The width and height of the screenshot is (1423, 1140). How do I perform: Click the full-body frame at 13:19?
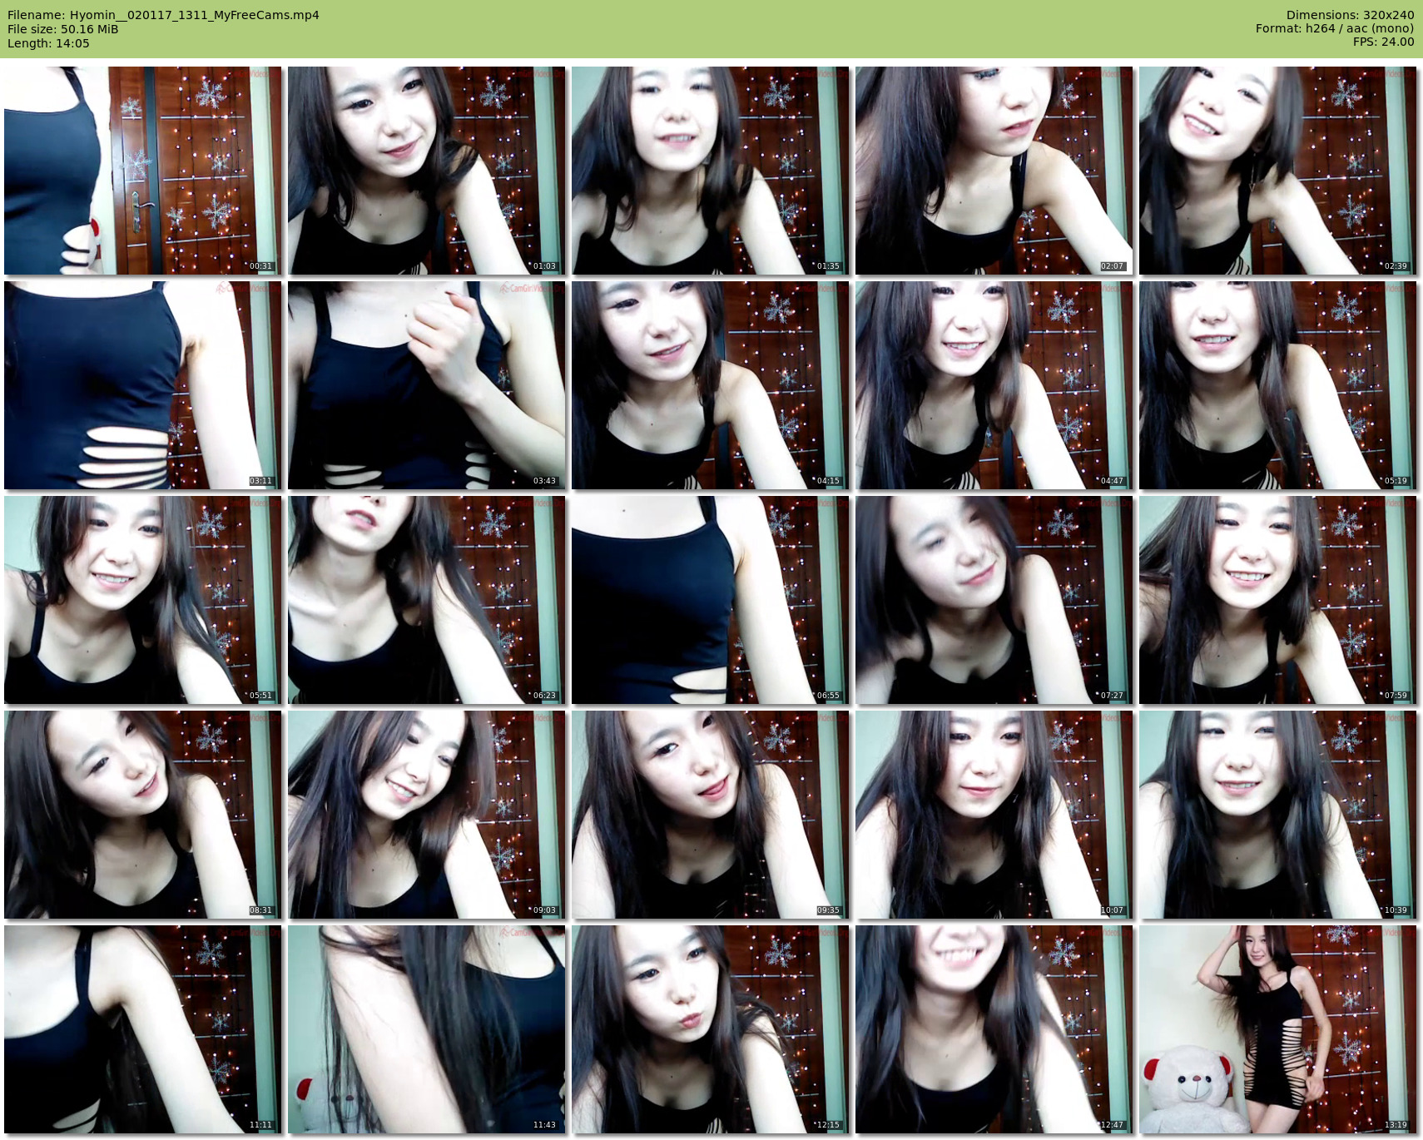tap(1277, 1029)
